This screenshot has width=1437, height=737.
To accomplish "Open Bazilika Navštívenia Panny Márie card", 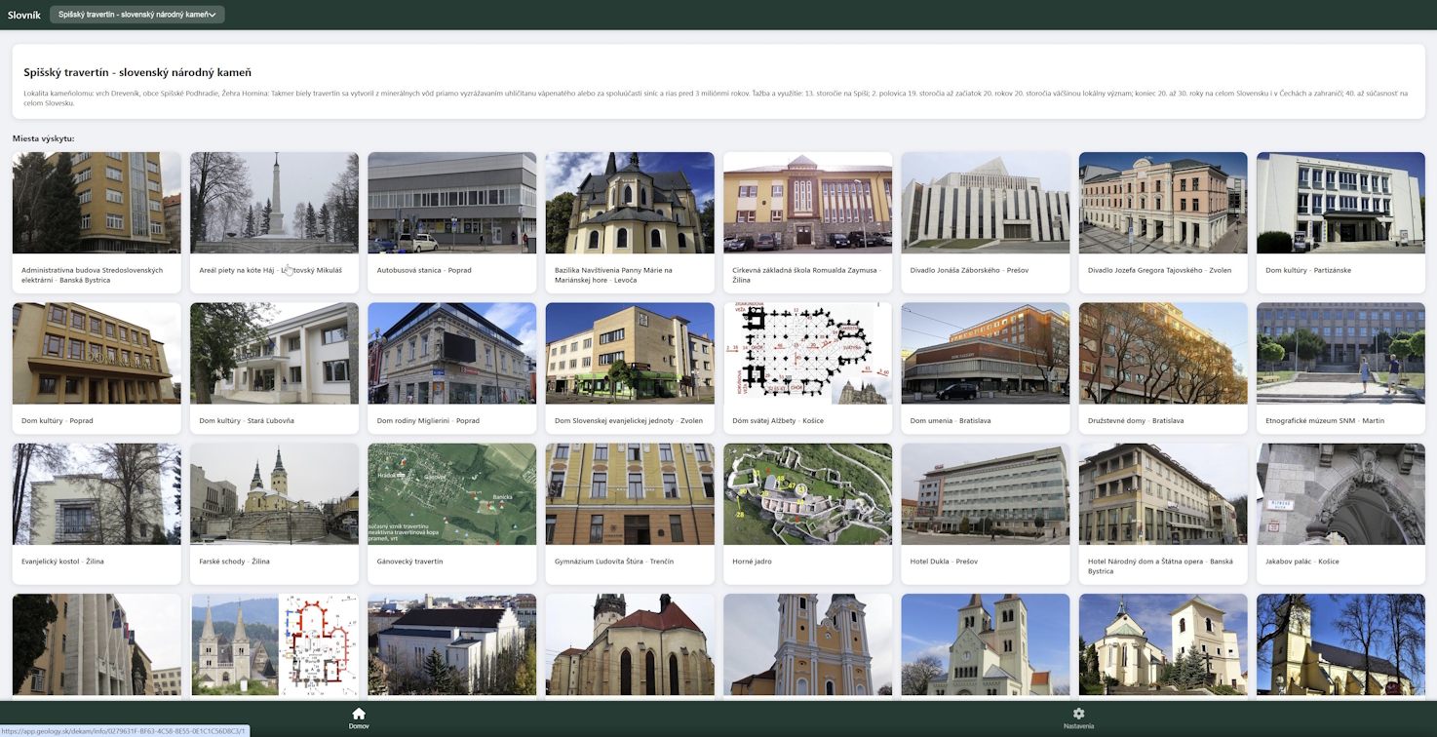I will point(629,222).
